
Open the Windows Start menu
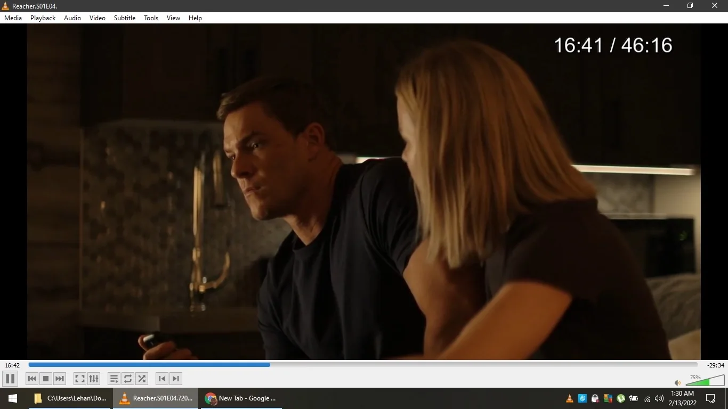coord(13,398)
